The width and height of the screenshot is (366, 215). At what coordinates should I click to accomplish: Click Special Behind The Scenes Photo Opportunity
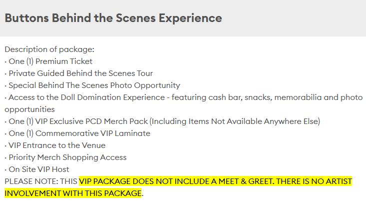point(94,85)
